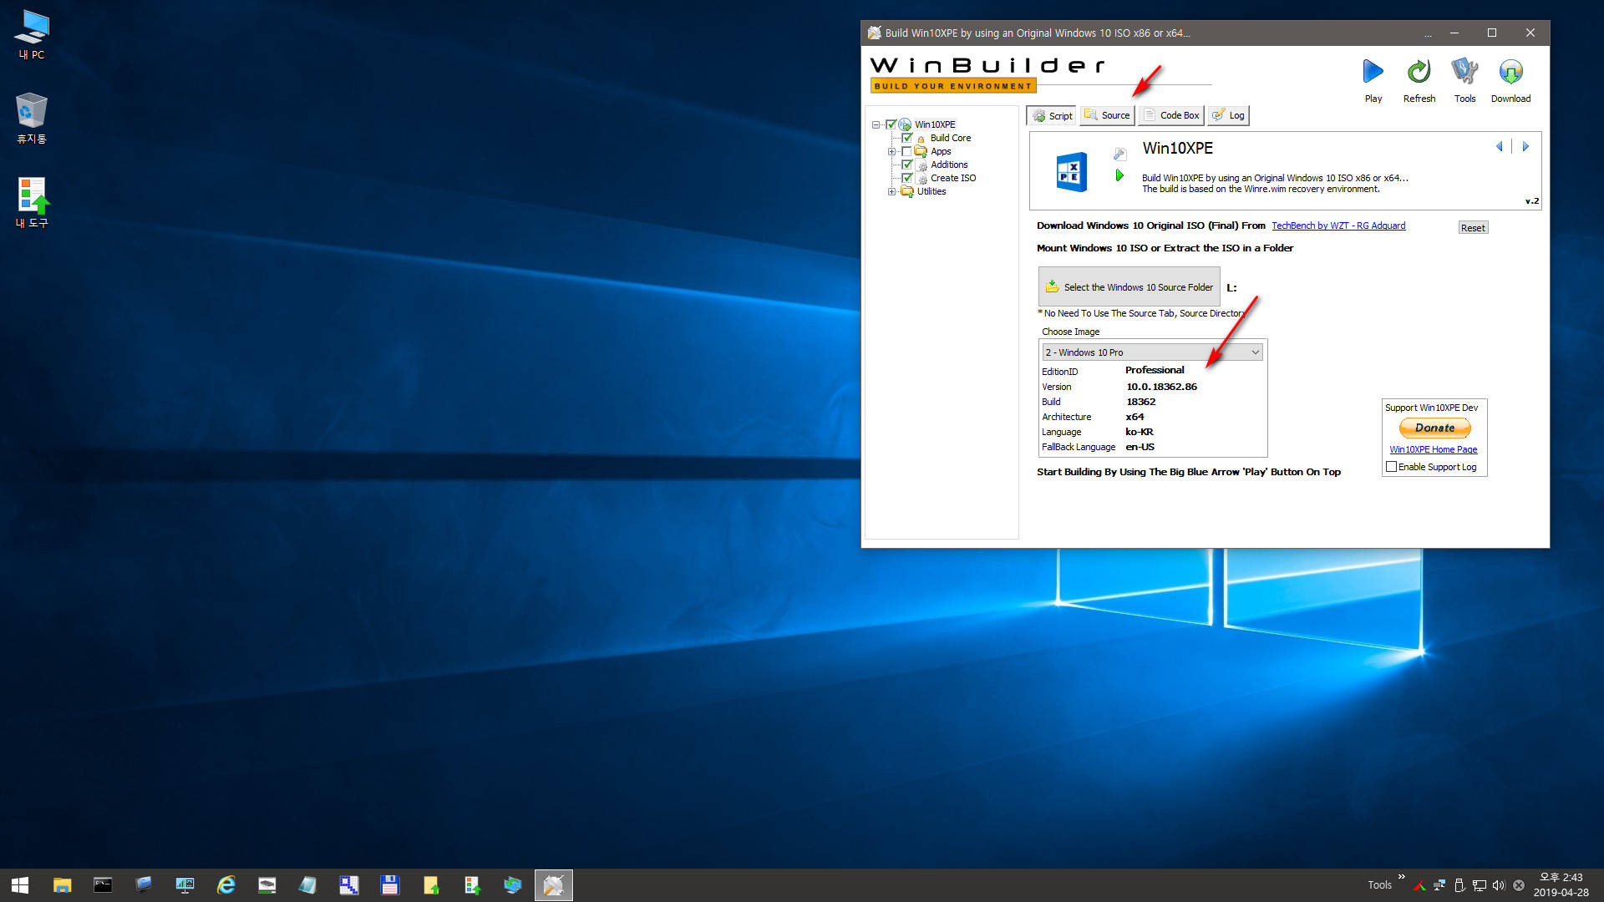This screenshot has height=902, width=1604.
Task: Click the Win10XPE blue cube logo
Action: coord(1071,172)
